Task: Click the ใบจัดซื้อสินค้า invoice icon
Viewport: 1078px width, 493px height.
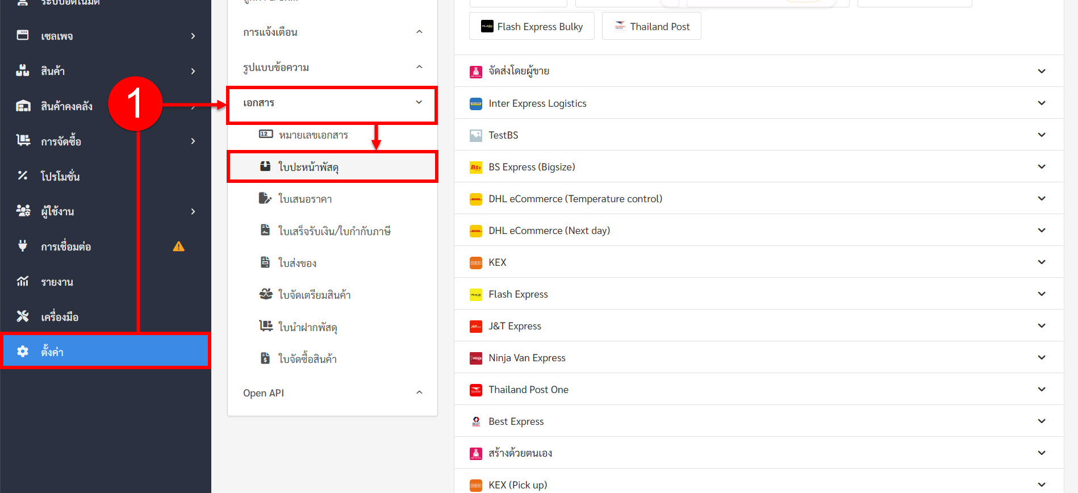Action: click(265, 358)
